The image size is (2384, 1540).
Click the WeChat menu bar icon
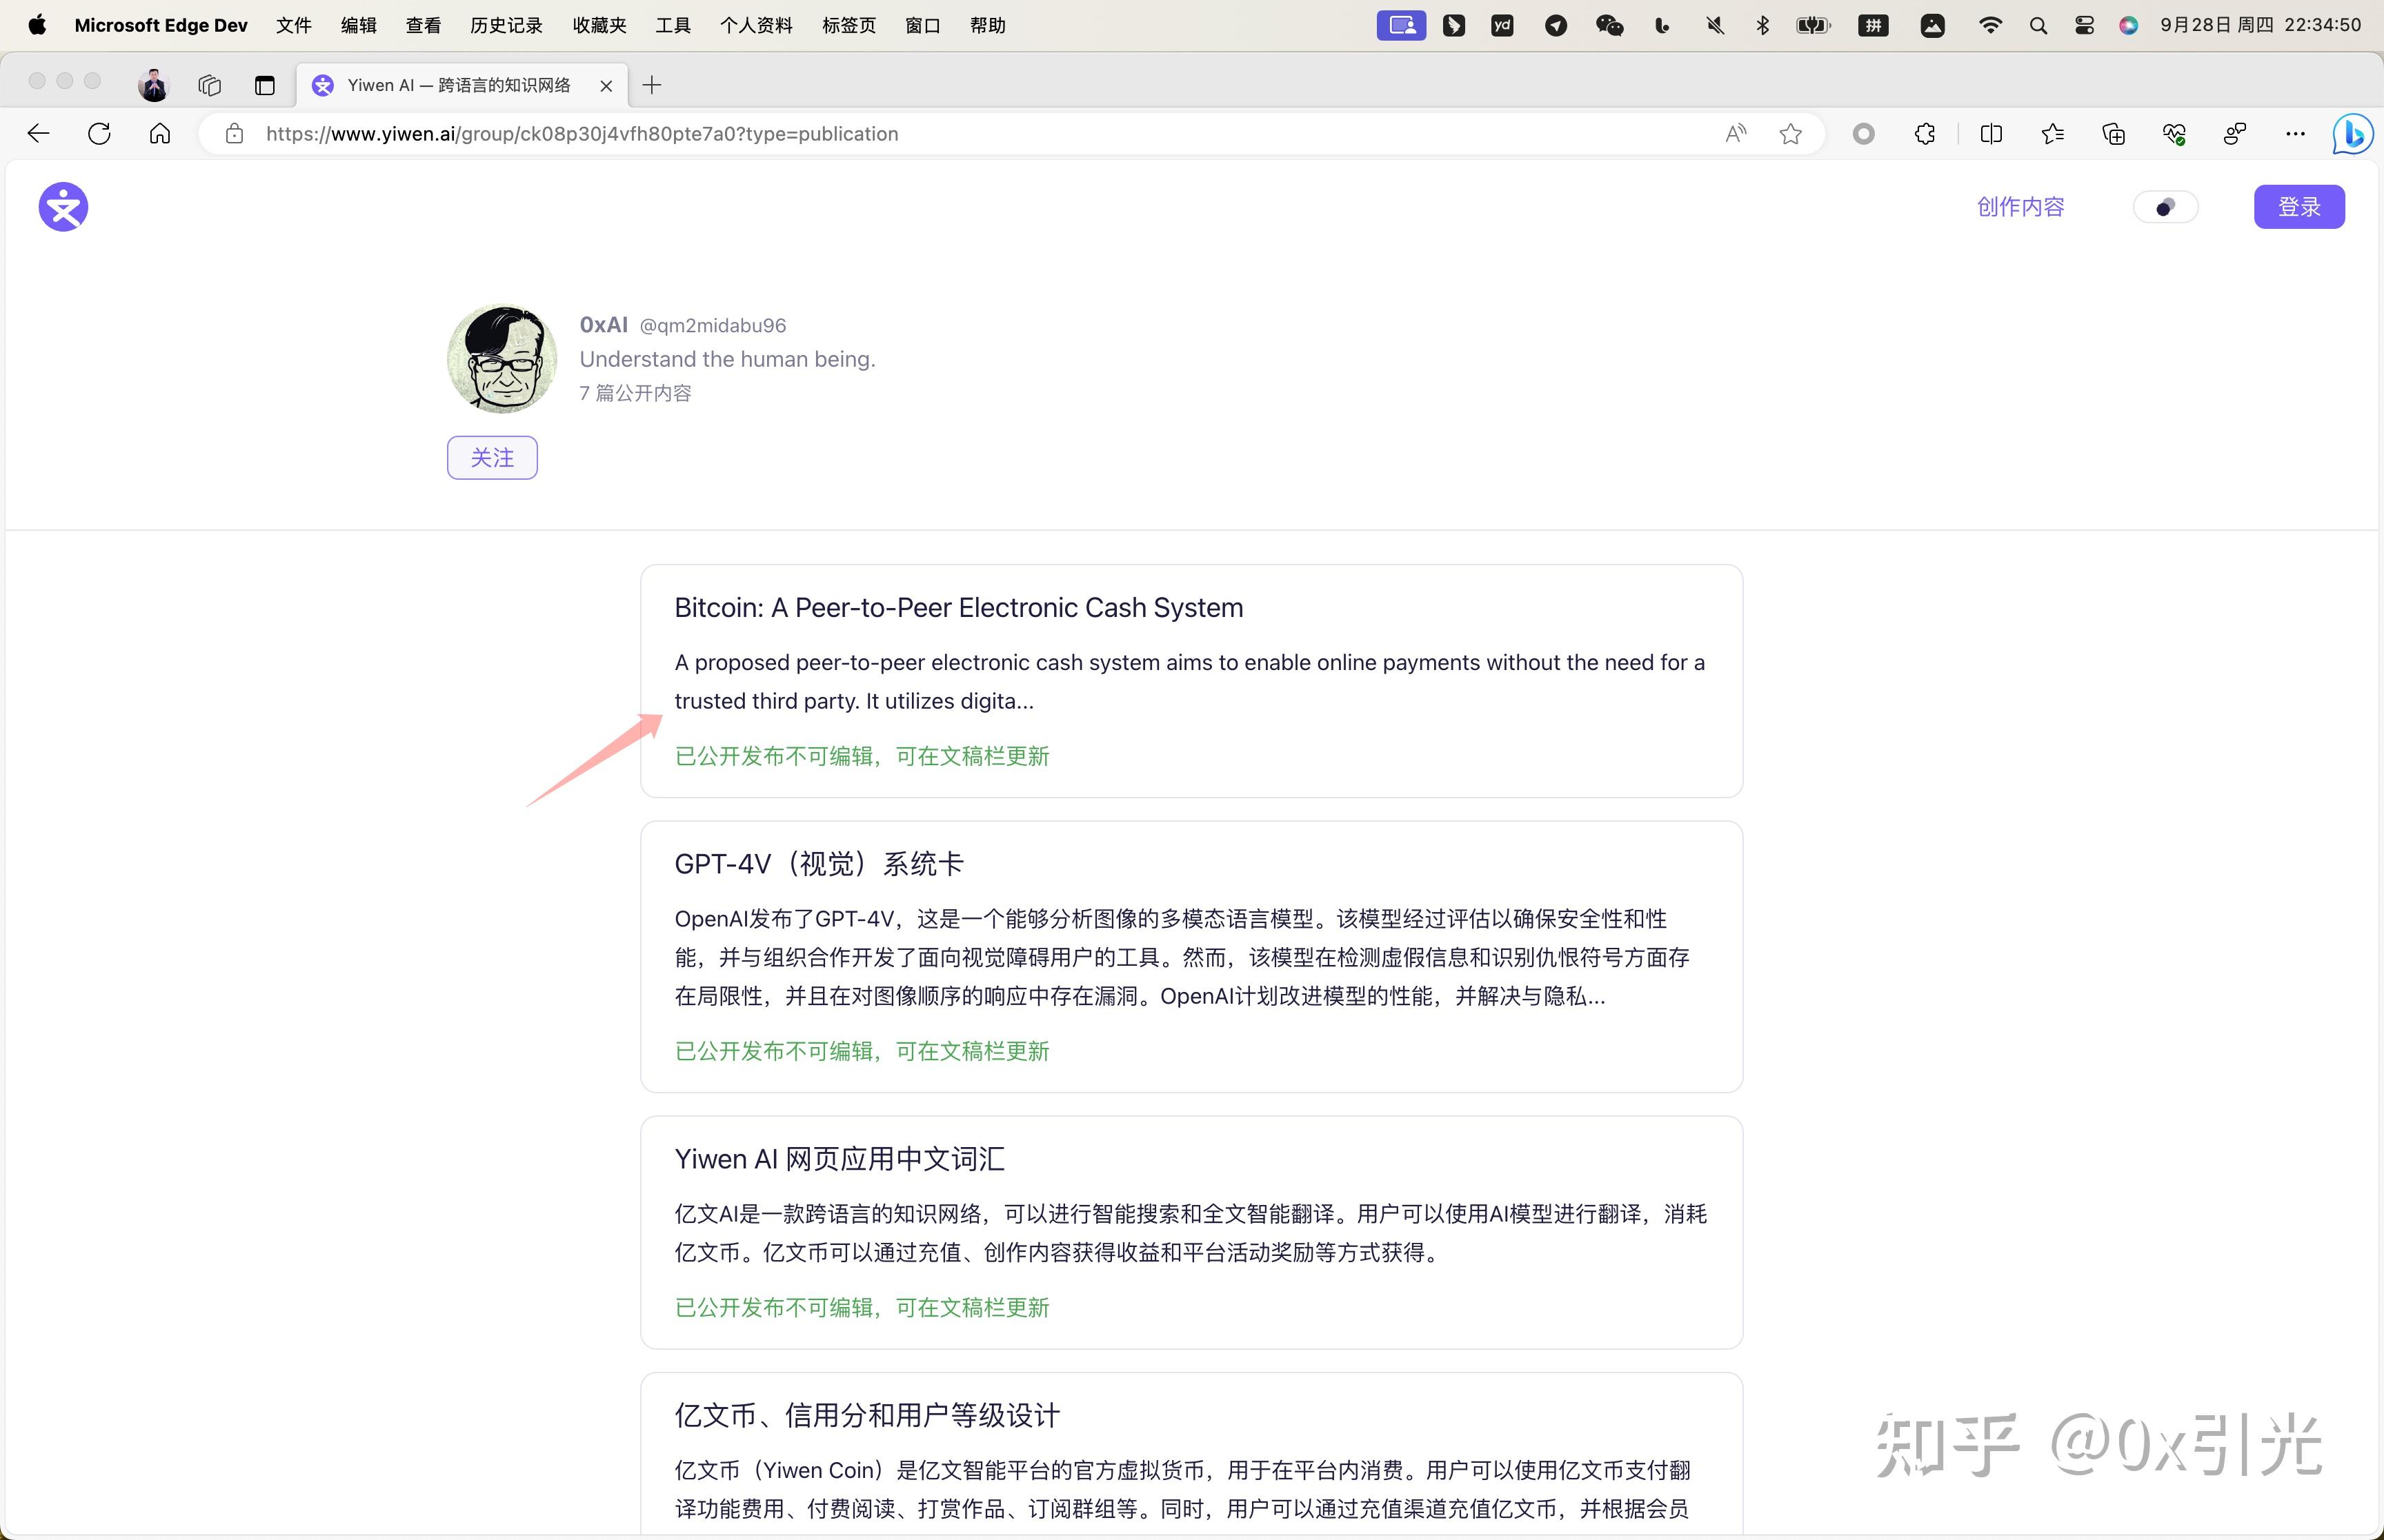click(x=1609, y=25)
